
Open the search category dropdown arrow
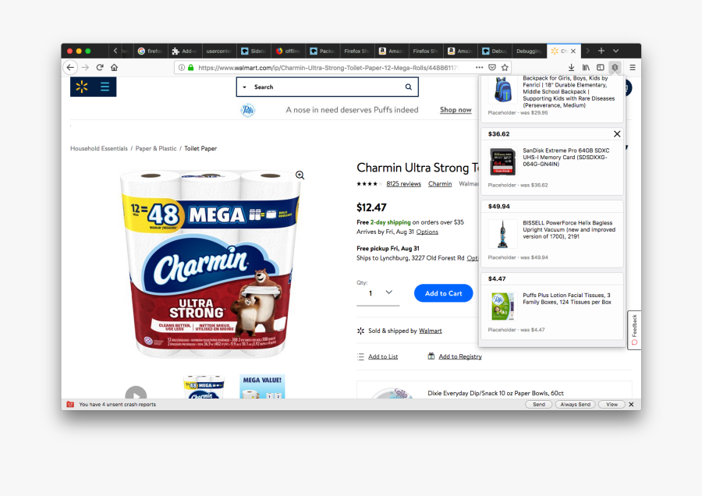[244, 87]
